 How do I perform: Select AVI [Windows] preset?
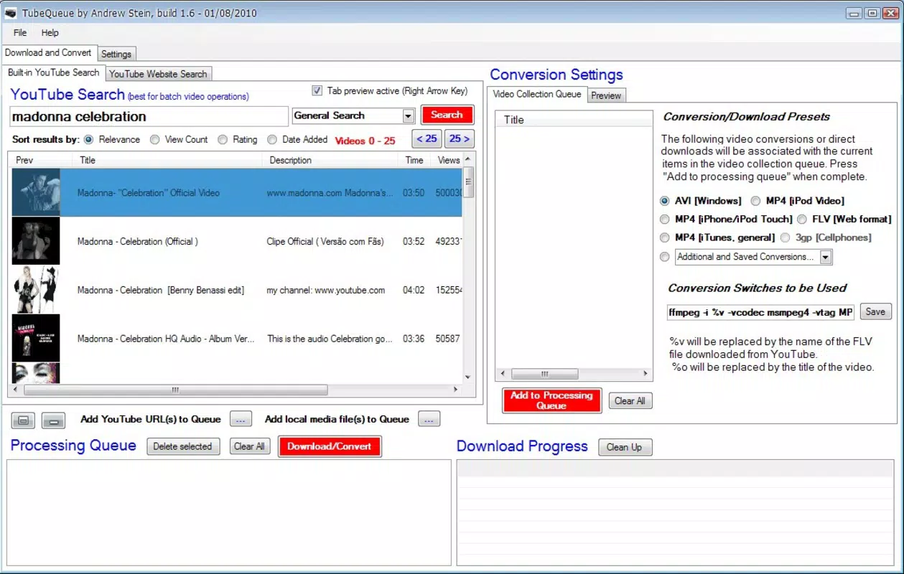(x=664, y=201)
